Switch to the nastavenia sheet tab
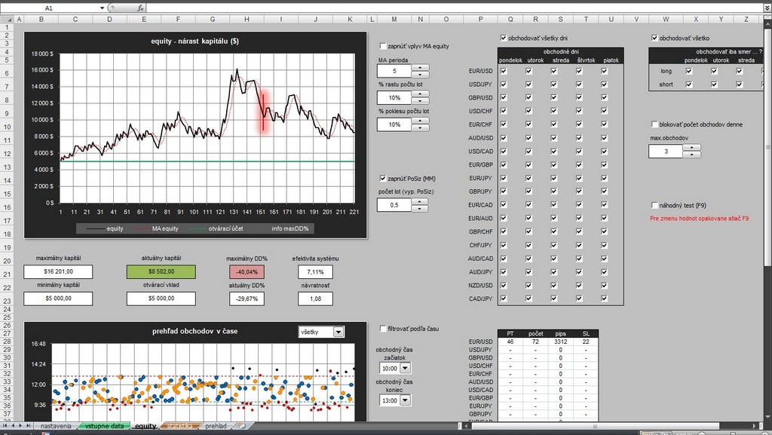This screenshot has height=435, width=772. point(56,426)
